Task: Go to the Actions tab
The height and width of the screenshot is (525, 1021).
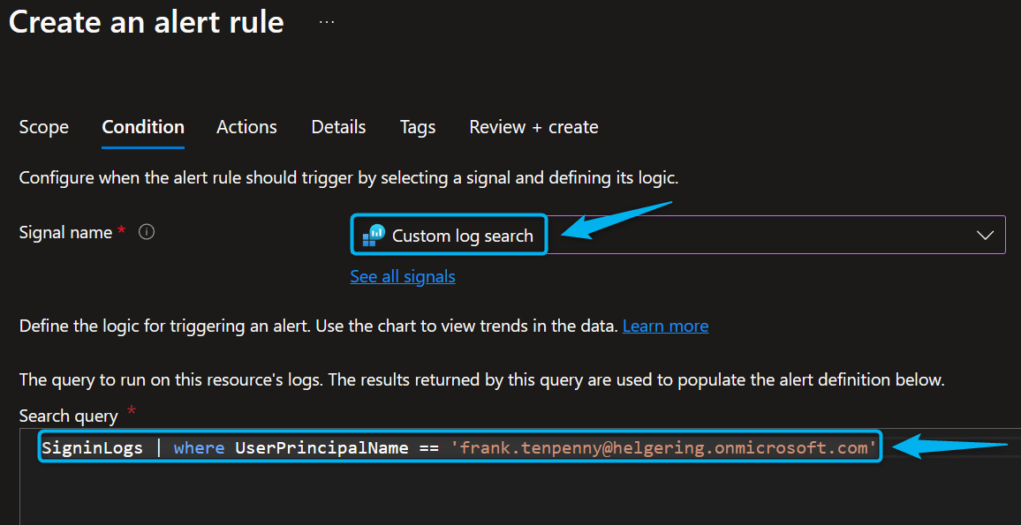Action: [x=246, y=127]
